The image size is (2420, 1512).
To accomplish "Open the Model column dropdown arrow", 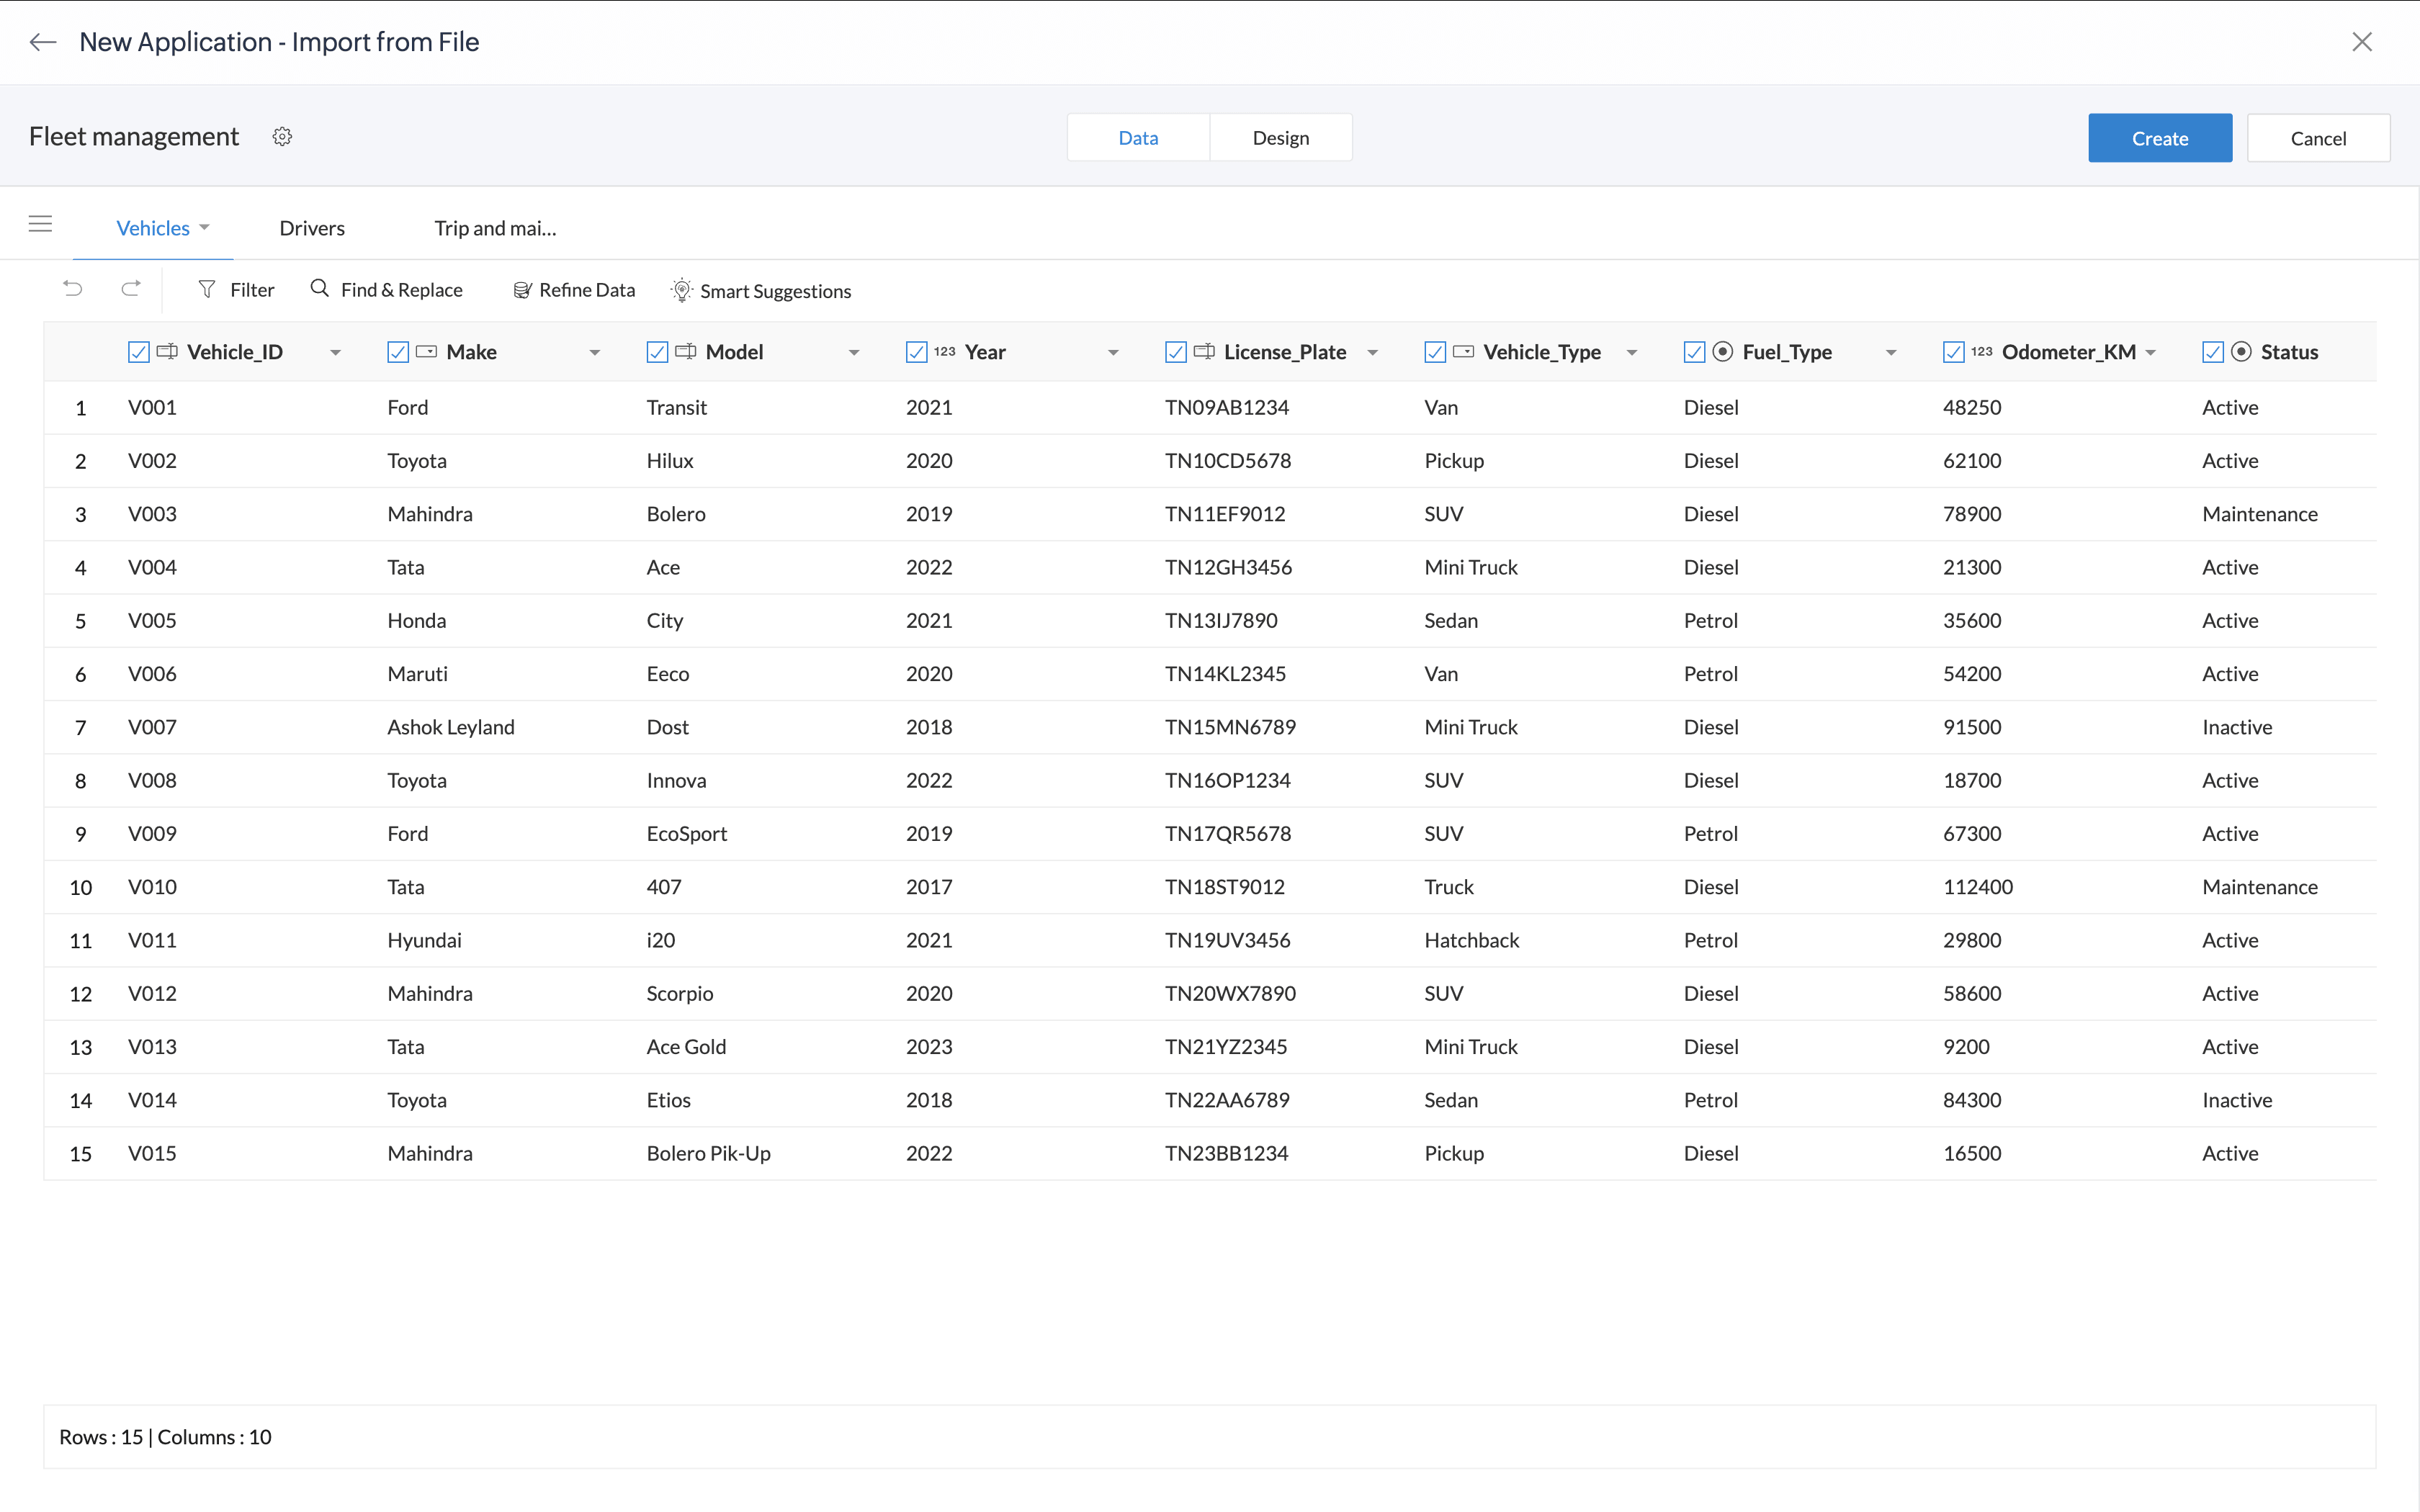I will (854, 353).
